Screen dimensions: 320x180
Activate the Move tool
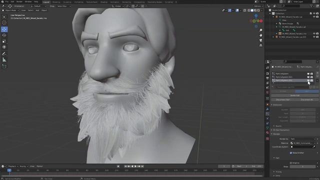coord(4,29)
